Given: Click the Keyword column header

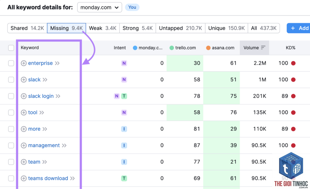Looking at the screenshot, I should click(x=30, y=48).
